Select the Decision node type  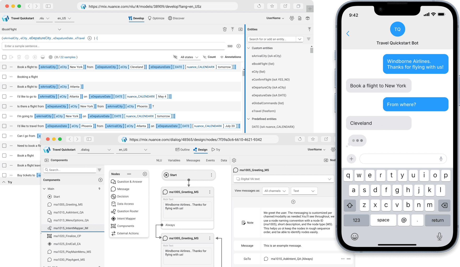120,197
